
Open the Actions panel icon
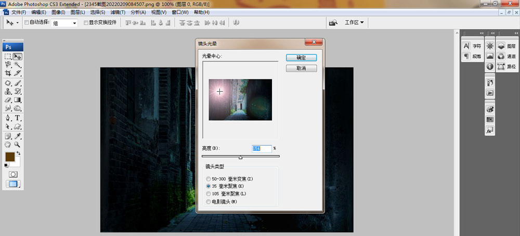[490, 93]
